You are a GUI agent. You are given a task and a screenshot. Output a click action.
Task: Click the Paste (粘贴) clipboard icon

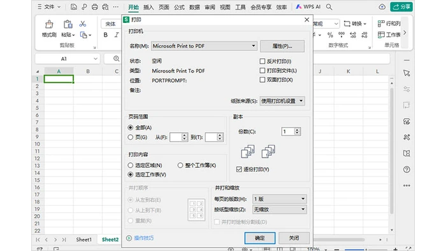68,24
